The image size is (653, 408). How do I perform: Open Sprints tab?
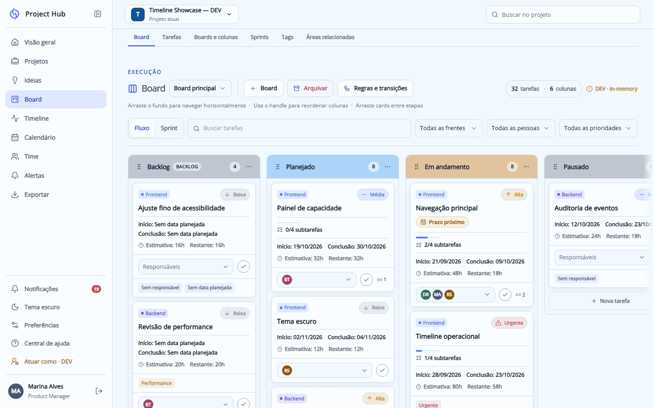click(259, 37)
